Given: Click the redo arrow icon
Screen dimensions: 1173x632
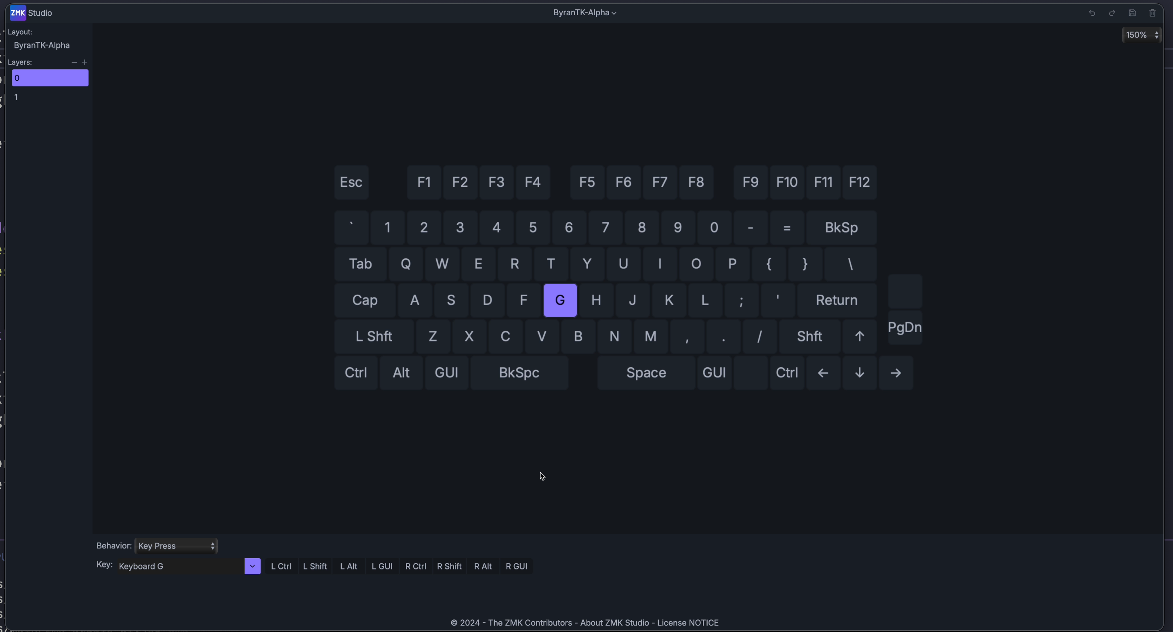Looking at the screenshot, I should click(x=1112, y=13).
